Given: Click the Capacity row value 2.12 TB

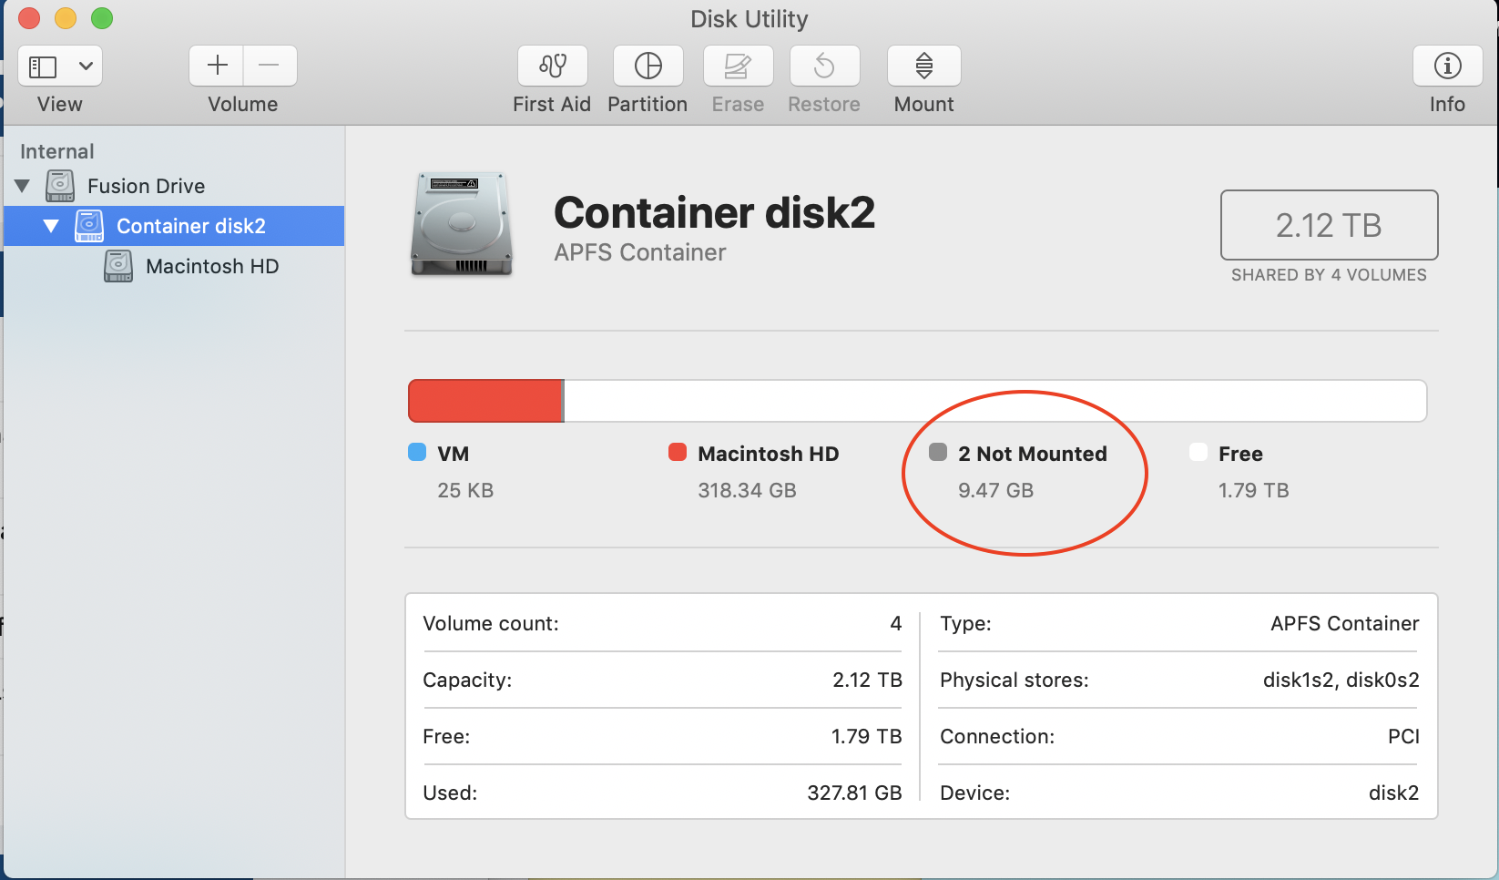Looking at the screenshot, I should [867, 680].
